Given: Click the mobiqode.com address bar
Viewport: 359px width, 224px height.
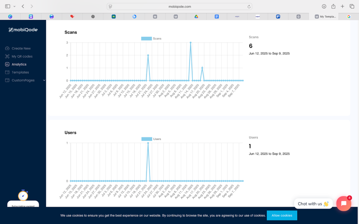Looking at the screenshot, I should [x=179, y=6].
